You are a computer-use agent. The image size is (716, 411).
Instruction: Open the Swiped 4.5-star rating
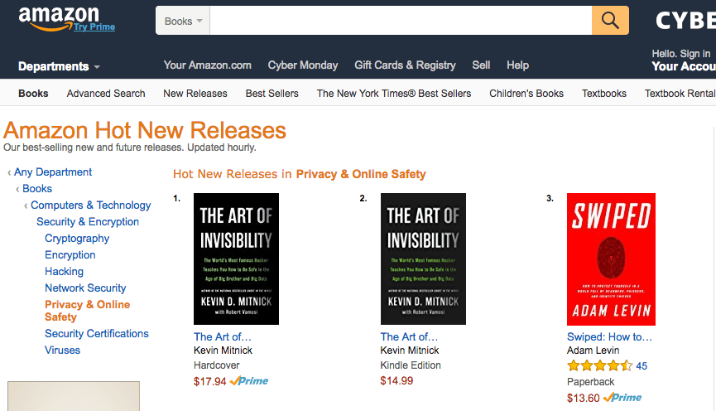(x=600, y=365)
